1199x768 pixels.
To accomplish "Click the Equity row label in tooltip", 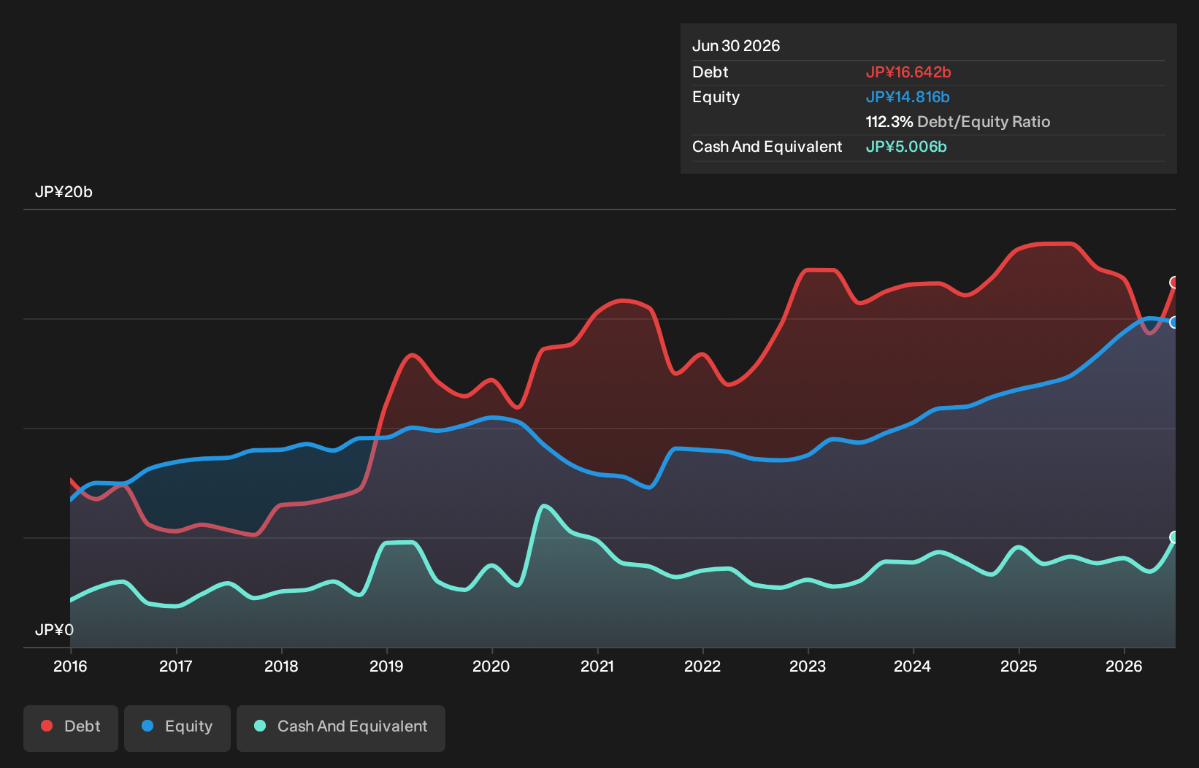I will (x=716, y=97).
